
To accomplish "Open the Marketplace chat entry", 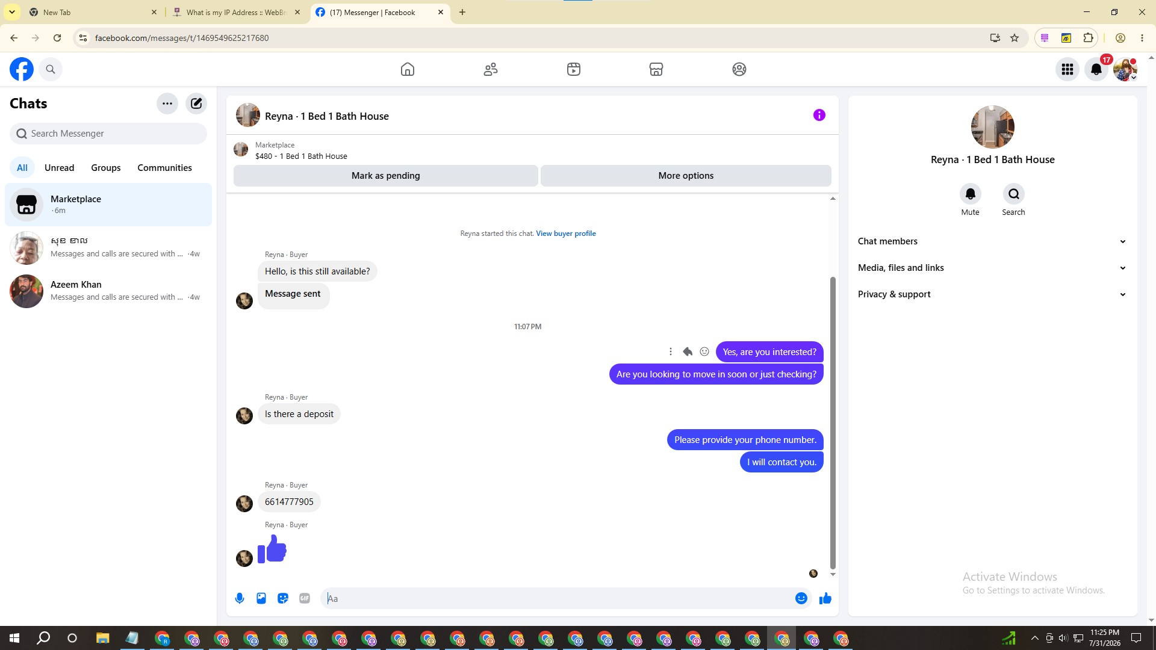I will point(108,205).
